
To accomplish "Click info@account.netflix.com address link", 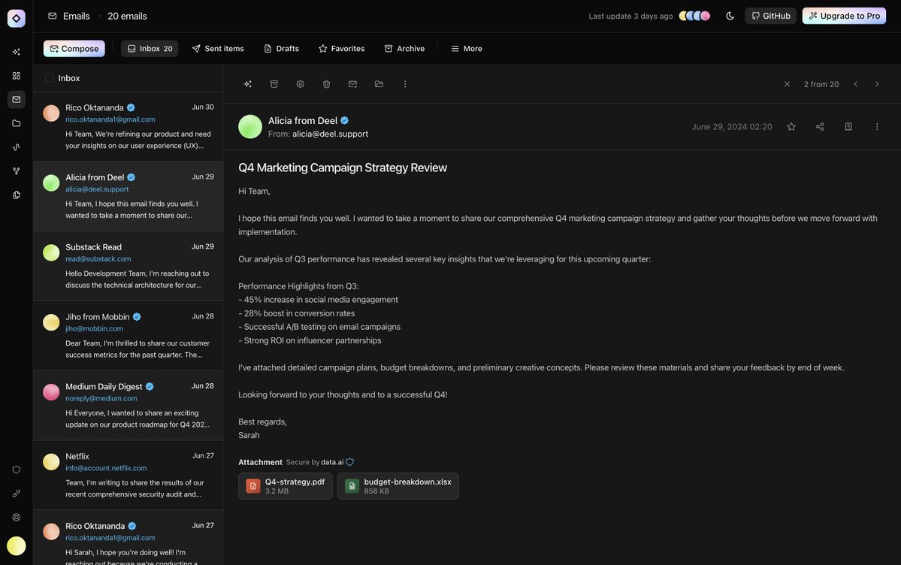I will click(x=106, y=468).
